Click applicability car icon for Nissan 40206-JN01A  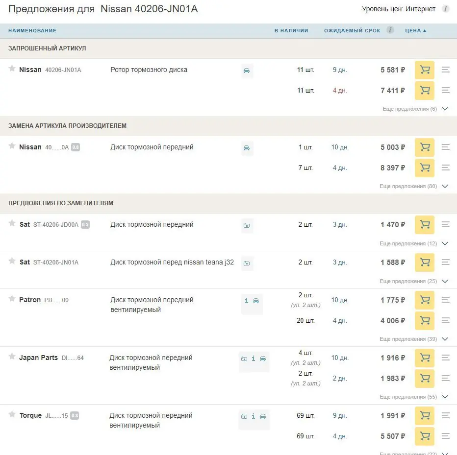point(247,71)
